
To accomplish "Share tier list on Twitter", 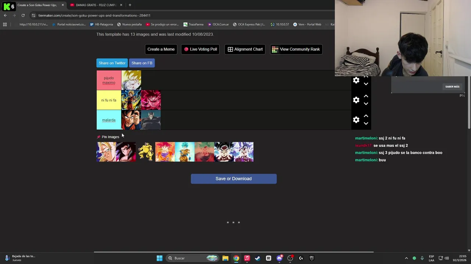I will tap(112, 63).
